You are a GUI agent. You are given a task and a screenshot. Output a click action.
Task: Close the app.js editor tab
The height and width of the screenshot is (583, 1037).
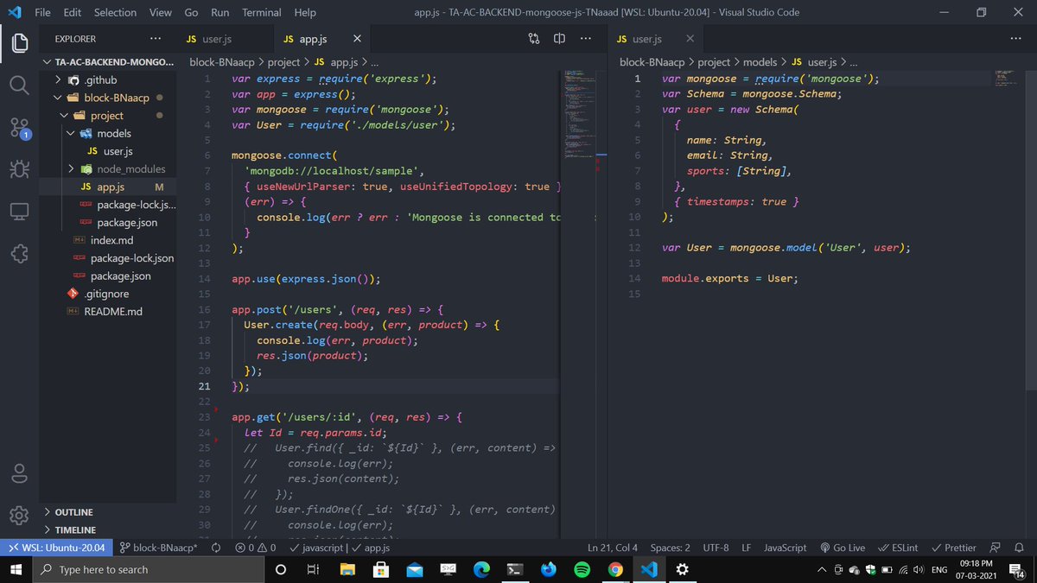click(357, 39)
